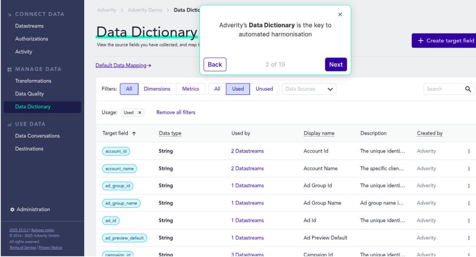Open the Default Data Mapping link

(x=123, y=66)
